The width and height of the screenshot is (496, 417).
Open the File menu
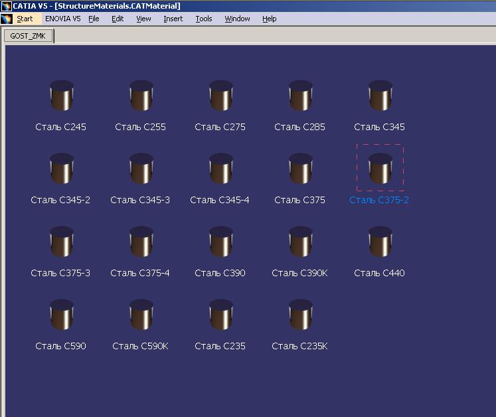[94, 19]
